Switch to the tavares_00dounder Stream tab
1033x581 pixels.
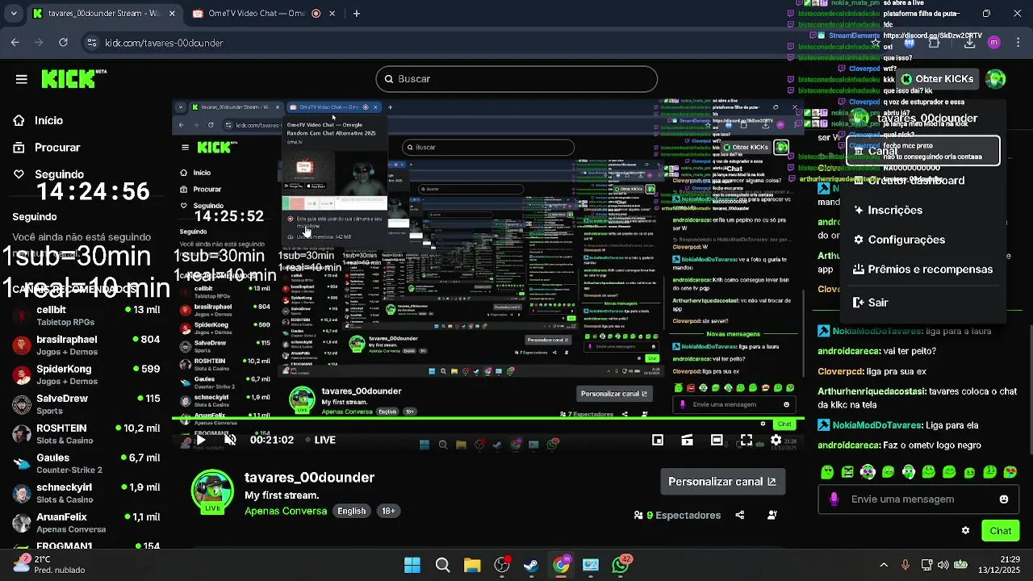tap(103, 14)
